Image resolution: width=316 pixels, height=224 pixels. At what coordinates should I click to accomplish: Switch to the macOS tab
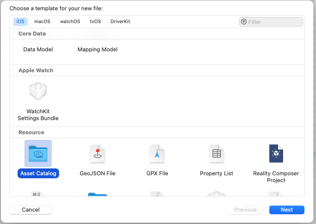[x=42, y=21]
